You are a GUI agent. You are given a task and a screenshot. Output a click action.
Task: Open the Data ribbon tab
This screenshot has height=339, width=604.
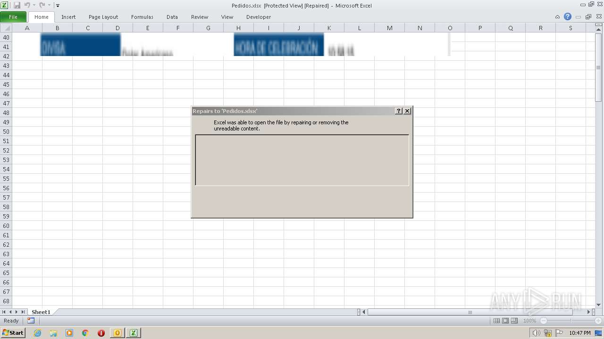click(172, 17)
